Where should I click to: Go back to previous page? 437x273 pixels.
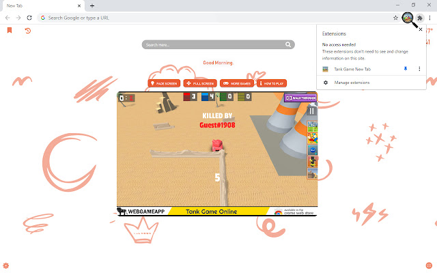(x=8, y=18)
